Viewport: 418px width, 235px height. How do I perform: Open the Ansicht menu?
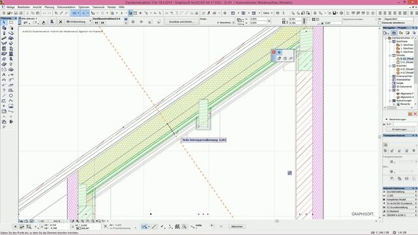37,7
